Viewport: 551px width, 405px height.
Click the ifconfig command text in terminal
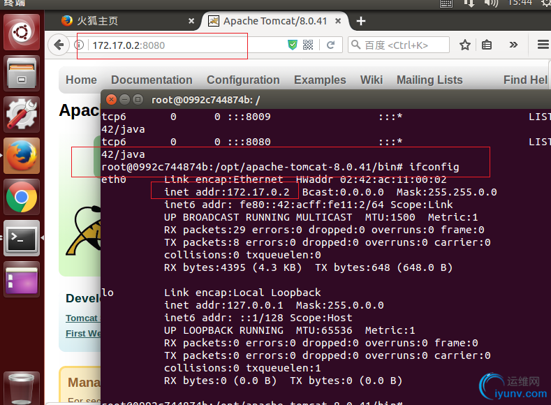434,167
